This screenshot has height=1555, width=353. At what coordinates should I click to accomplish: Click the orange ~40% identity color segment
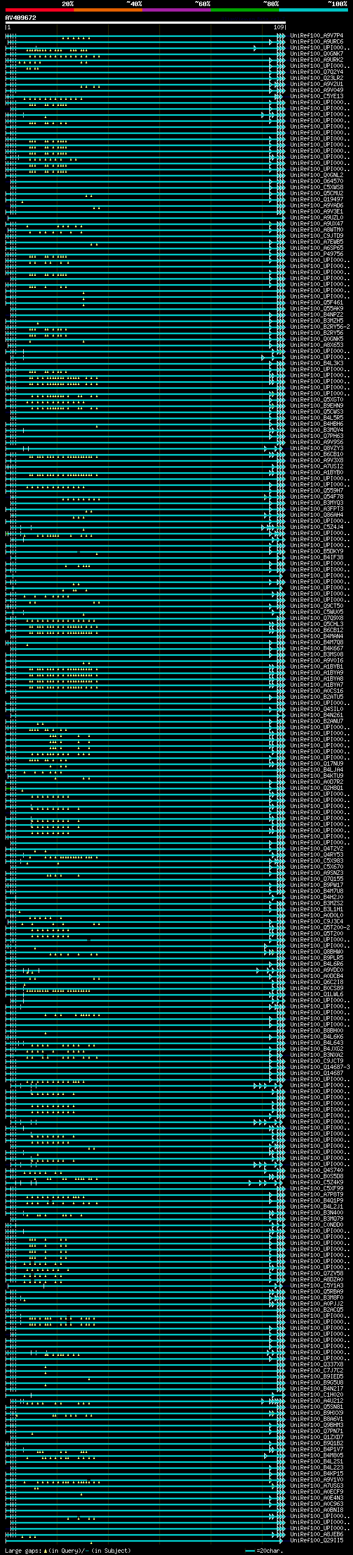tap(108, 10)
